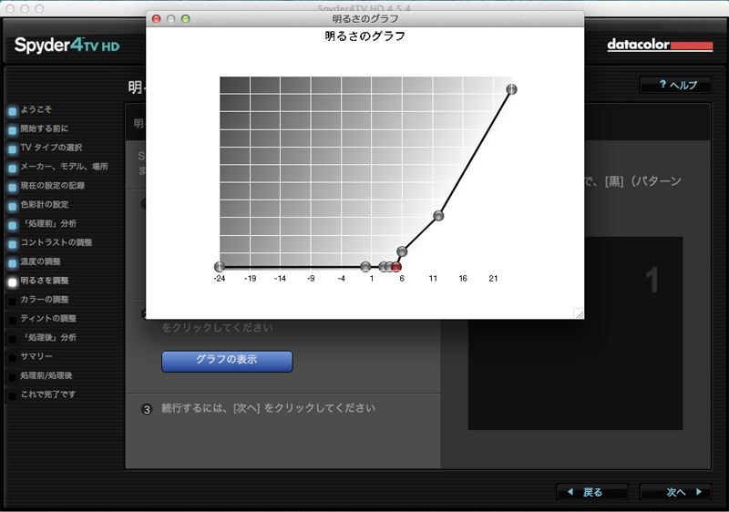
Task: Click the step icon next to 色彩計の設定
Action: coord(13,206)
